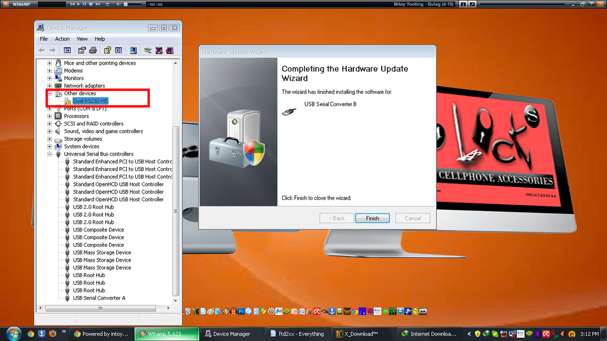
Task: Expand the Modems node
Action: (x=50, y=71)
